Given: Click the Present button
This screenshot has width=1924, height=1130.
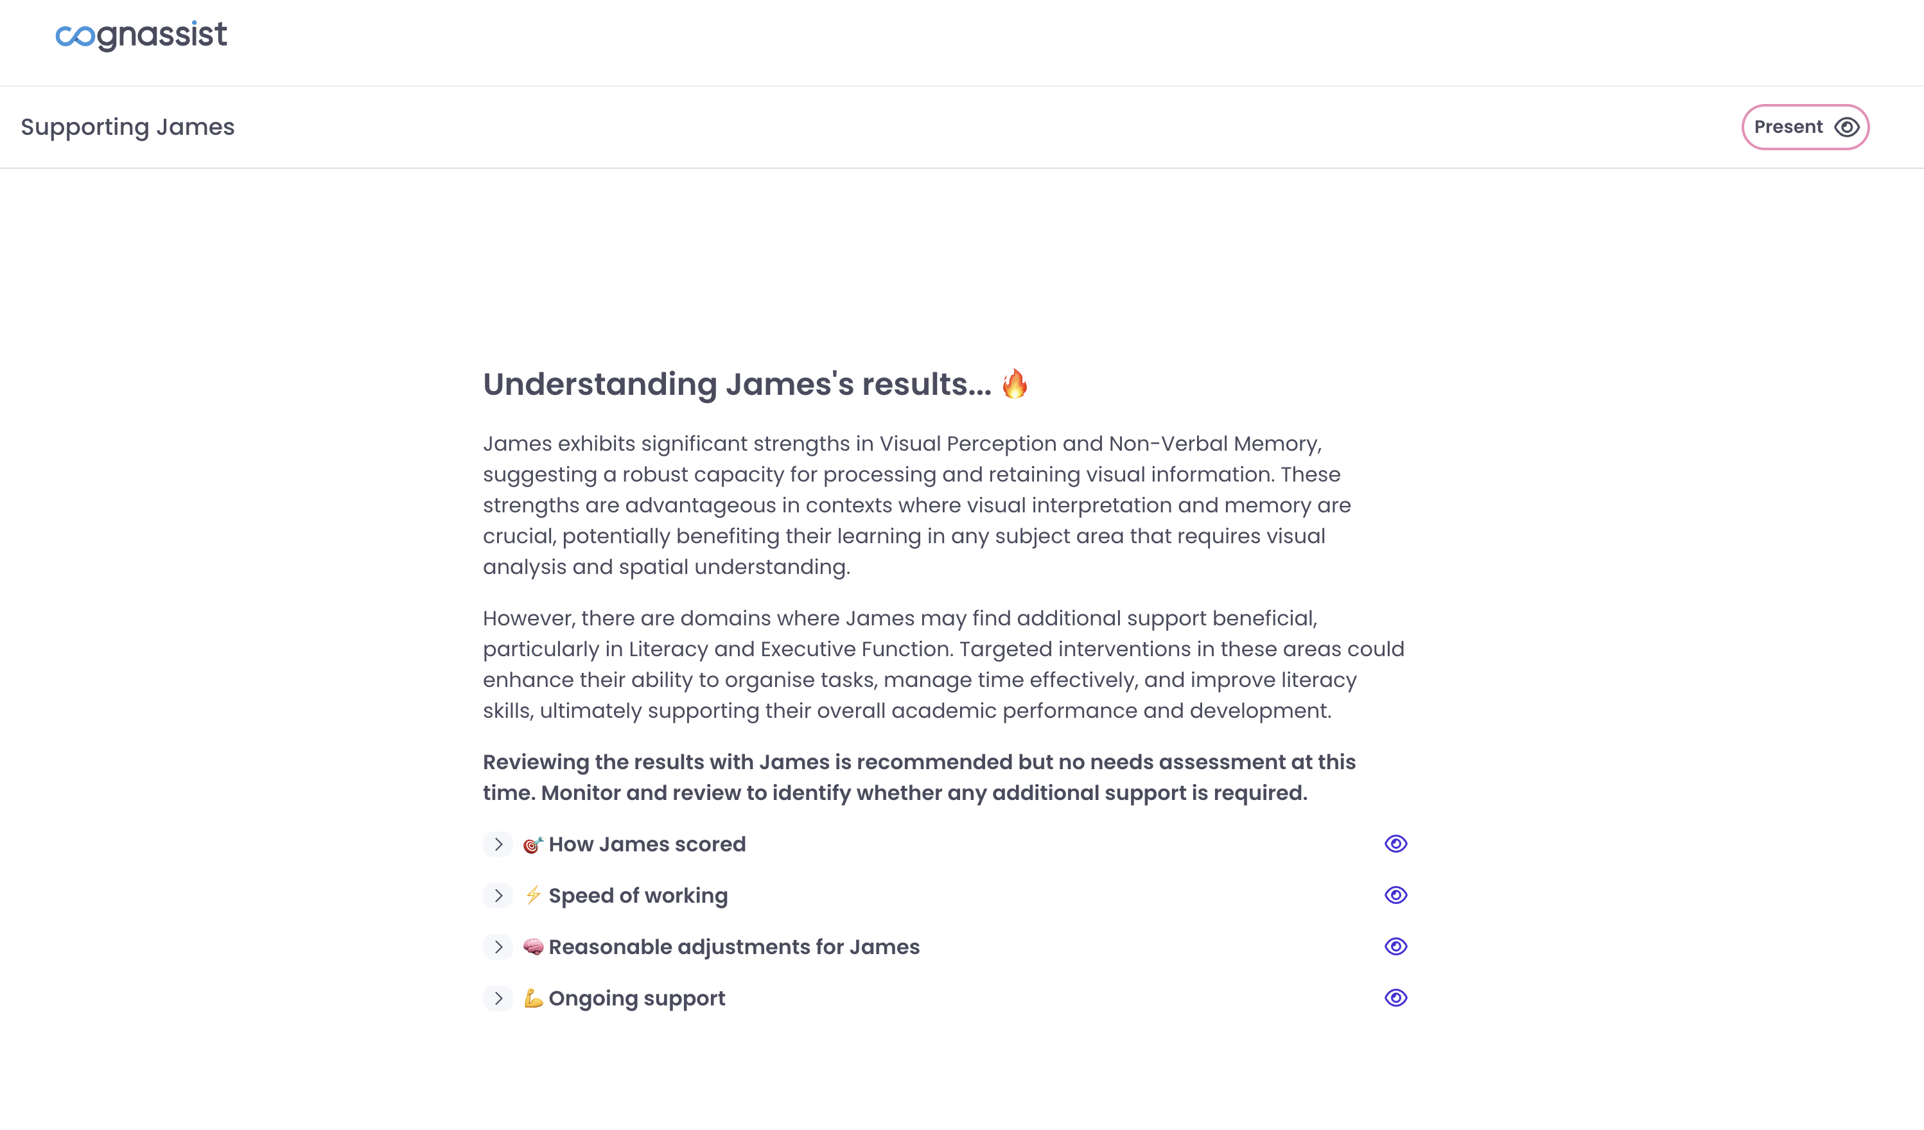Looking at the screenshot, I should 1804,126.
